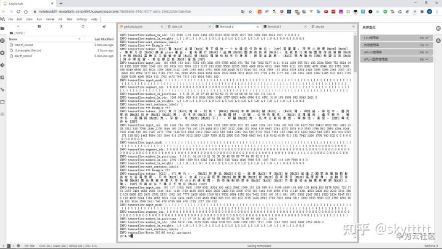442x249 pixels.
Task: Open the Run menu
Action: (x=39, y=19)
